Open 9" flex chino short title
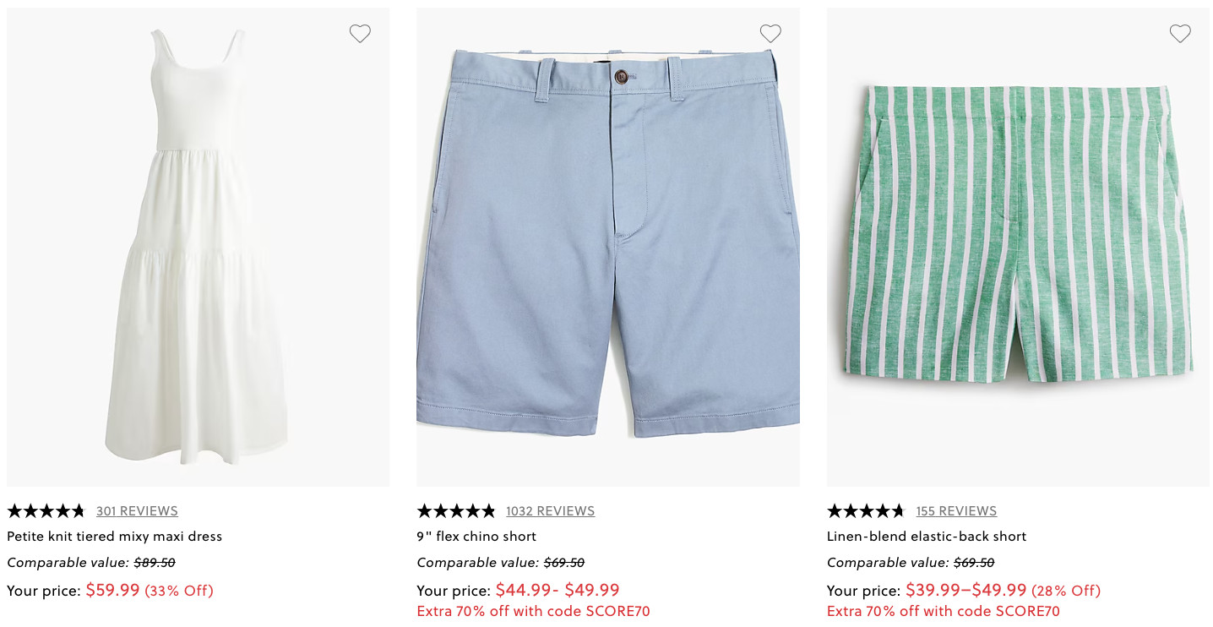Image resolution: width=1213 pixels, height=627 pixels. (476, 537)
